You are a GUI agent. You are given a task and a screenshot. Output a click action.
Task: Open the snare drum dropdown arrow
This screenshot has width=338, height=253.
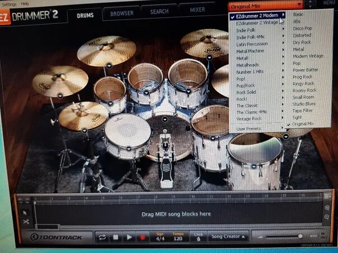(x=129, y=149)
